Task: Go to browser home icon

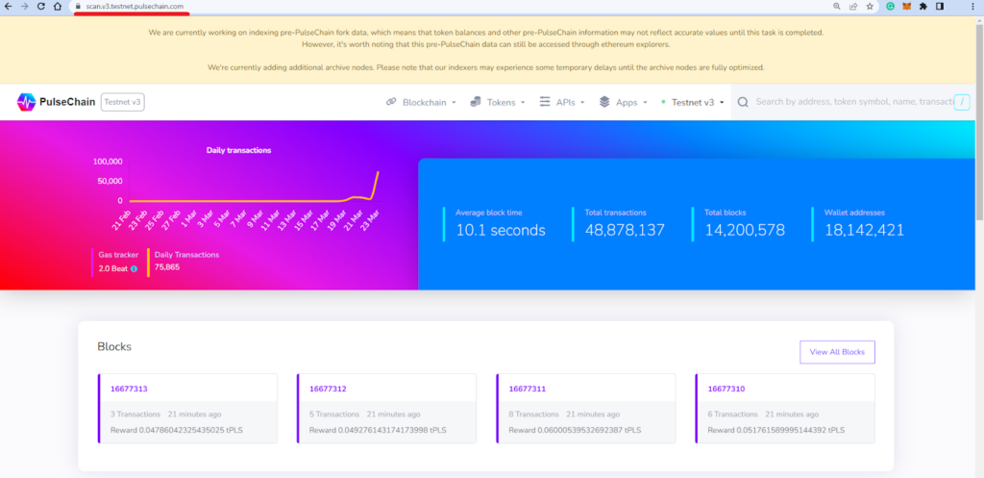Action: click(x=57, y=7)
